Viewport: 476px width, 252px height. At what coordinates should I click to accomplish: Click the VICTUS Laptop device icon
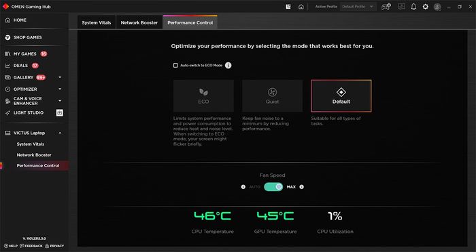pos(7,133)
